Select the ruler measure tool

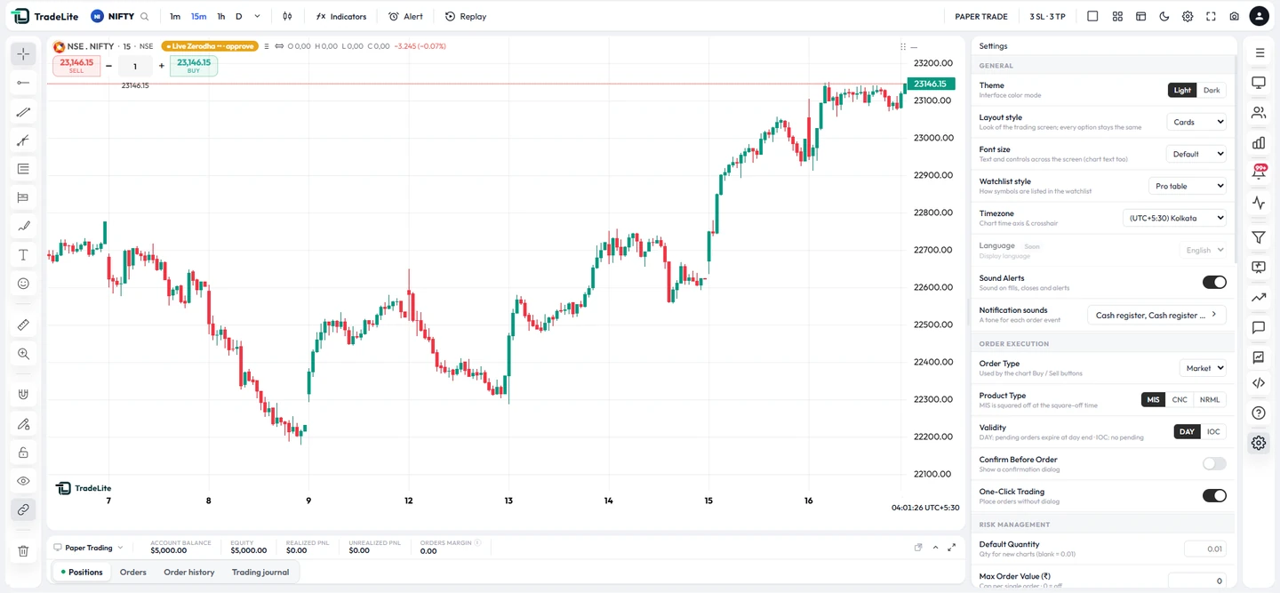tap(24, 325)
